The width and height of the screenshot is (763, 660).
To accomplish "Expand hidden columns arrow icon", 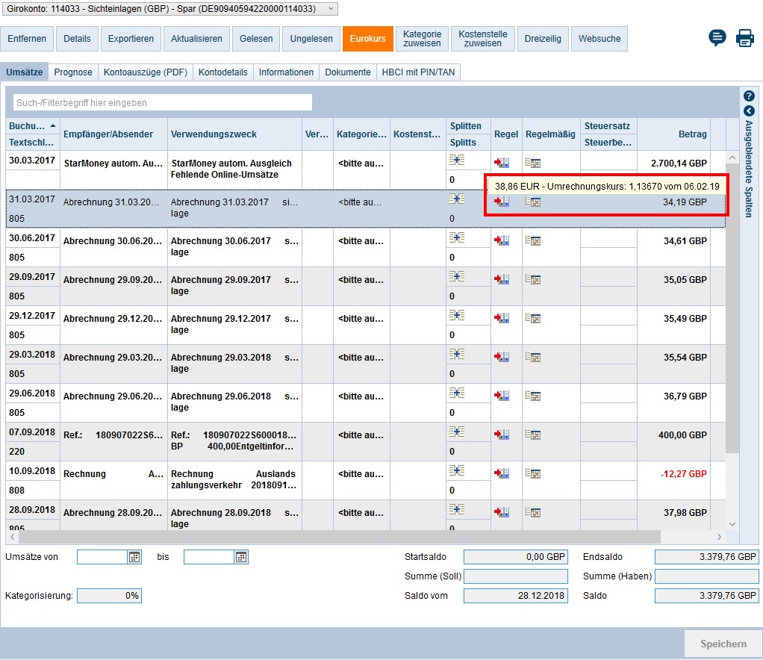I will click(x=749, y=111).
